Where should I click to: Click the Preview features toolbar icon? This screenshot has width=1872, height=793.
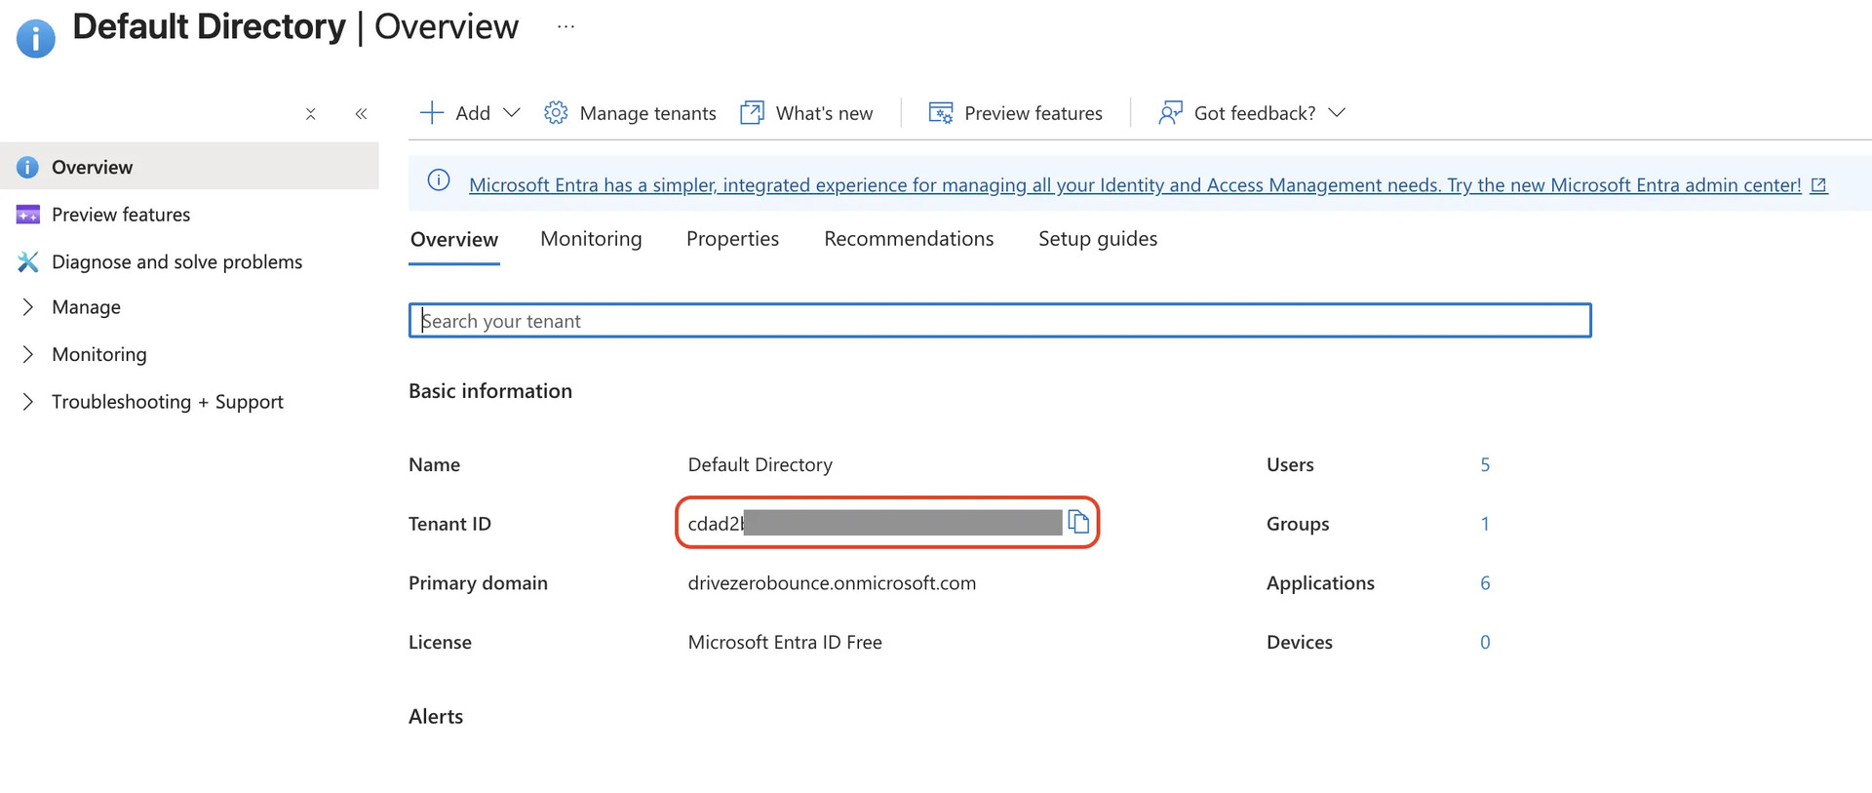tap(941, 113)
